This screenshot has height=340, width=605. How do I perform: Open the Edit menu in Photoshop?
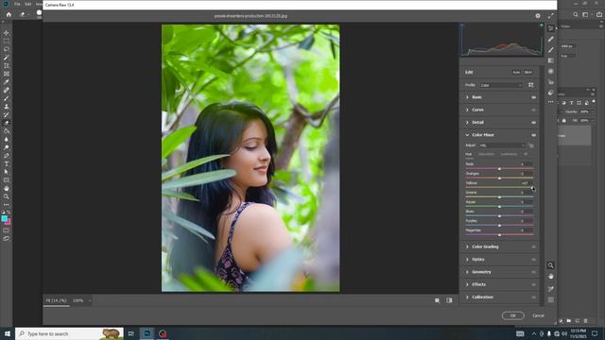(x=28, y=4)
